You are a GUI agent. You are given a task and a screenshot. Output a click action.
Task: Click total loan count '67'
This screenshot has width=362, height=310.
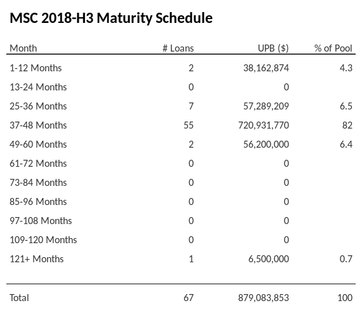point(189,298)
